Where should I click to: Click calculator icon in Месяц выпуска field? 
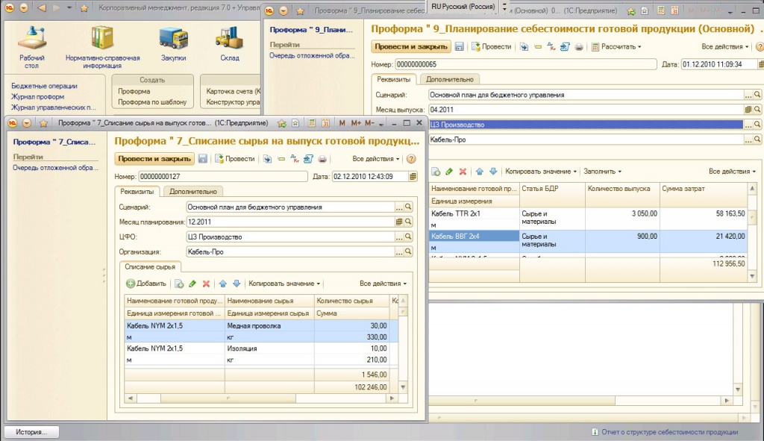(x=748, y=110)
